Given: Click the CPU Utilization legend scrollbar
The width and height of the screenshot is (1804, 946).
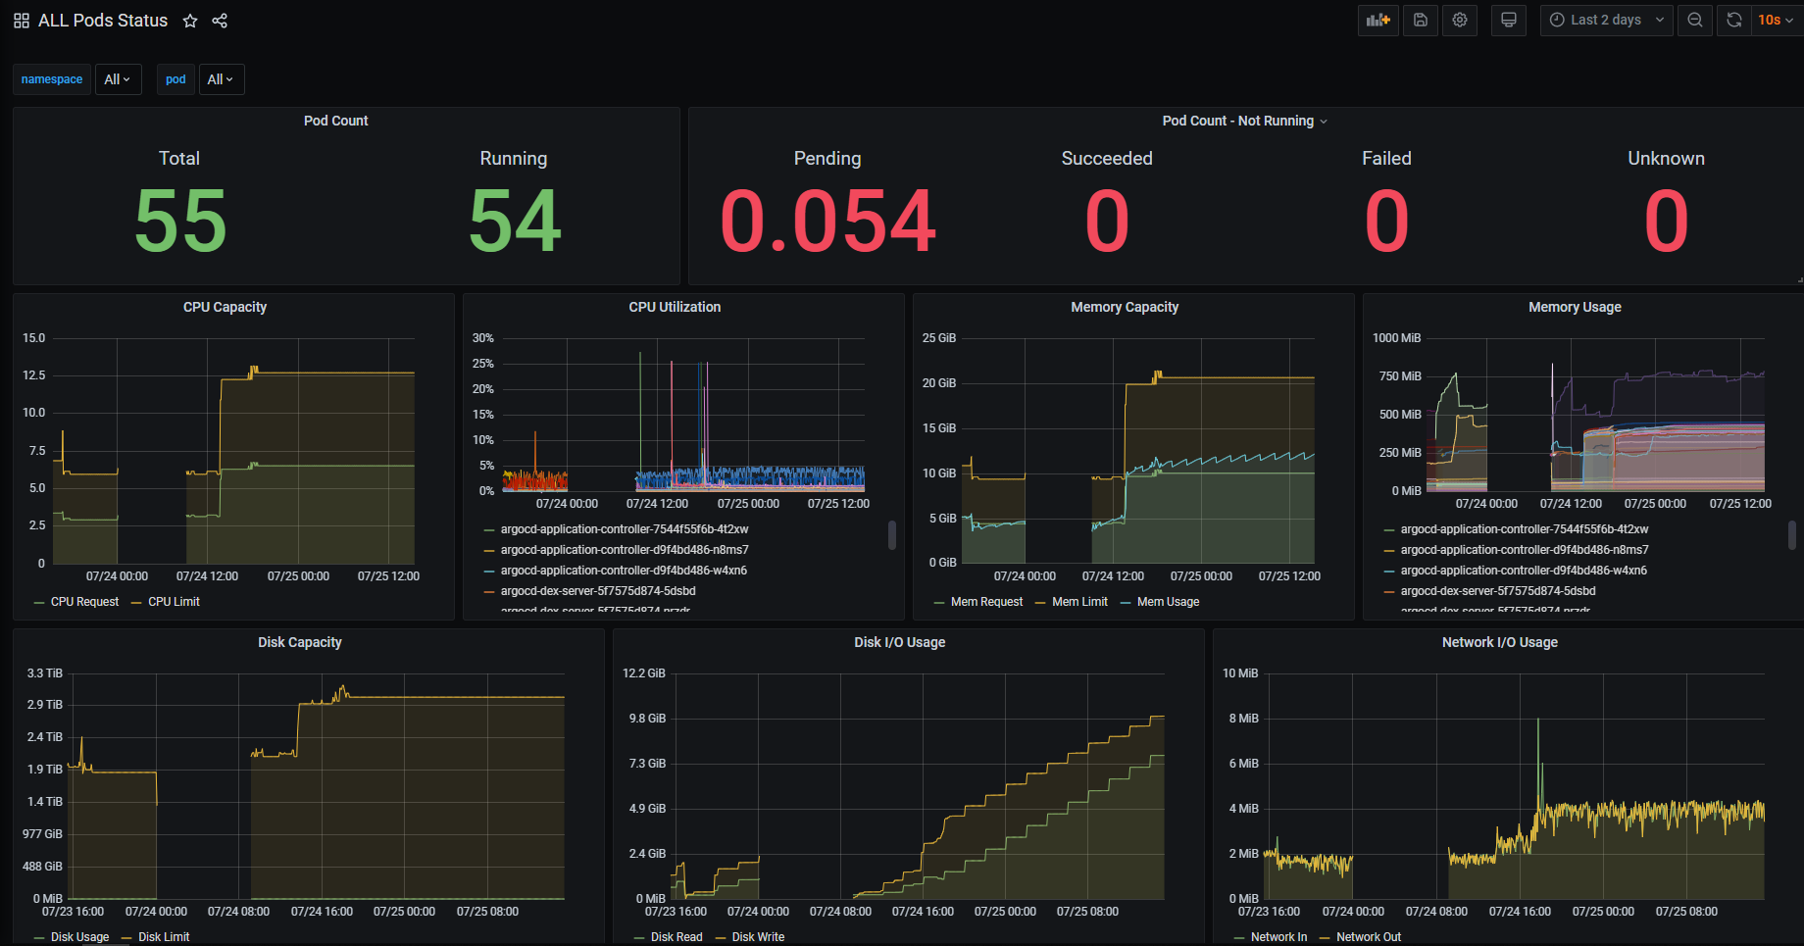Looking at the screenshot, I should point(891,535).
